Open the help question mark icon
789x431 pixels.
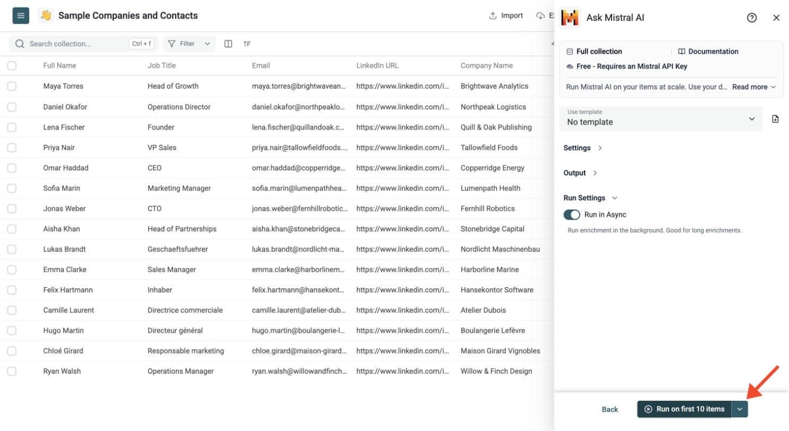(x=752, y=18)
